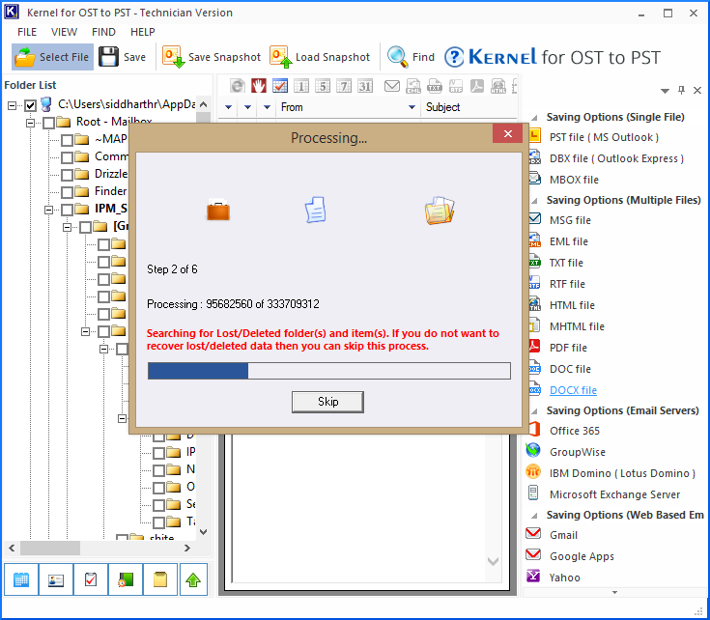The width and height of the screenshot is (710, 620).
Task: Open the Find magnifier tool
Action: [411, 57]
